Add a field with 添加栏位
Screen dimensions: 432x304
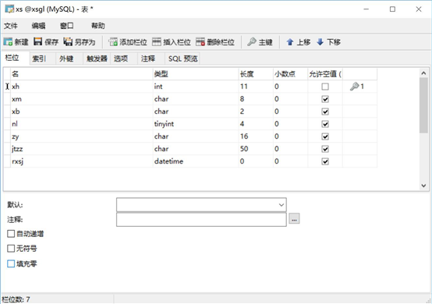click(128, 42)
